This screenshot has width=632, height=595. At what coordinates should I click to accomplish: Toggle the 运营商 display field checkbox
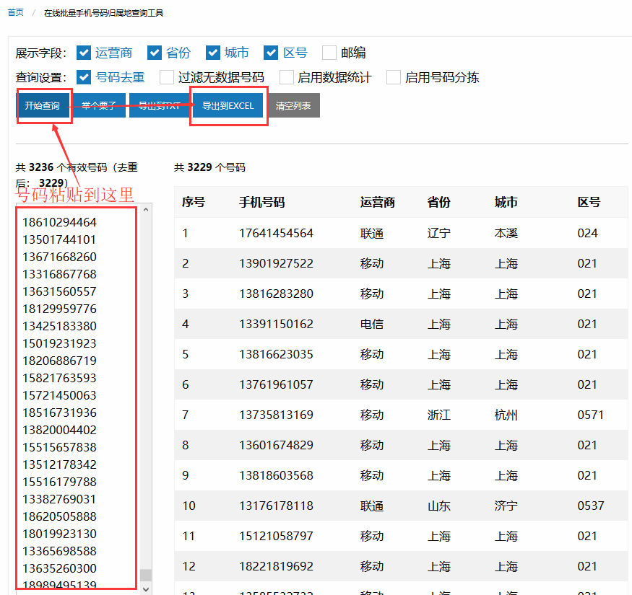[84, 53]
